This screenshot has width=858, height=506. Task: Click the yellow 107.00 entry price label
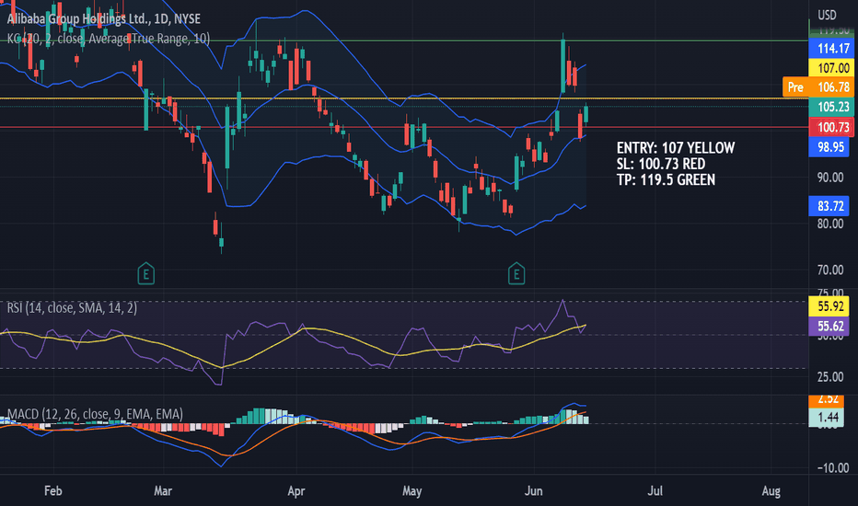(x=830, y=68)
